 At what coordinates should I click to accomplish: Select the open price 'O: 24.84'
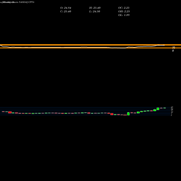[x=66, y=8]
